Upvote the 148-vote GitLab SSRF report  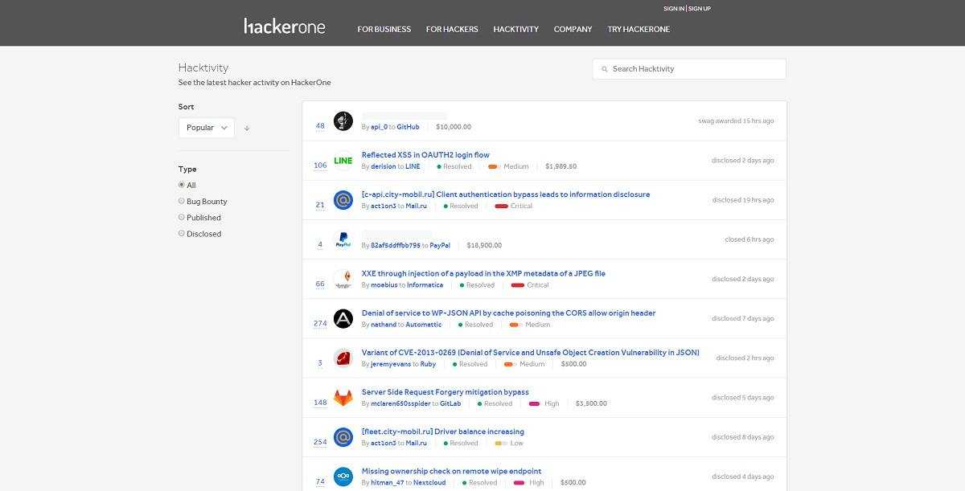320,403
